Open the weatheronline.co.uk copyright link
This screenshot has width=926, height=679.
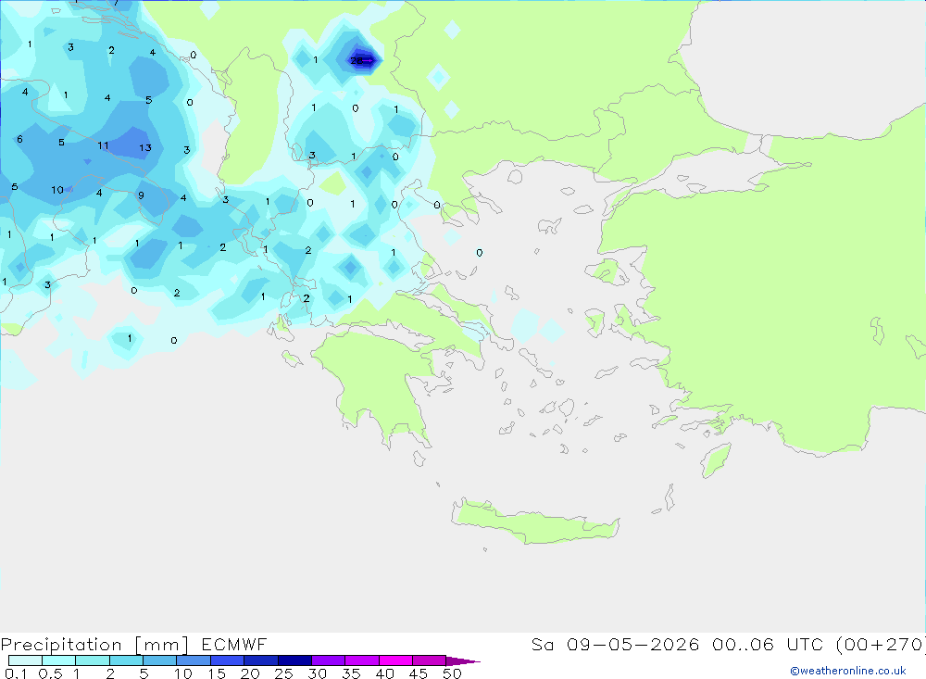tap(847, 671)
